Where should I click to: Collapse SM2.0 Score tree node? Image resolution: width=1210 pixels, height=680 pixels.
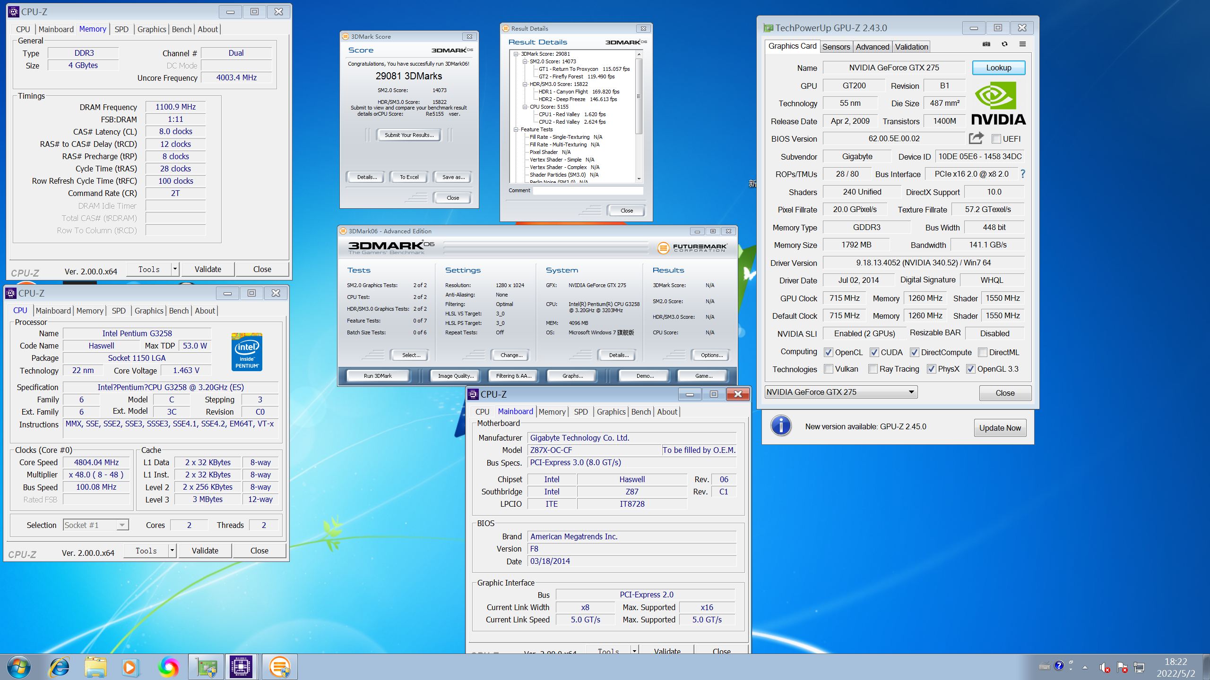click(525, 61)
